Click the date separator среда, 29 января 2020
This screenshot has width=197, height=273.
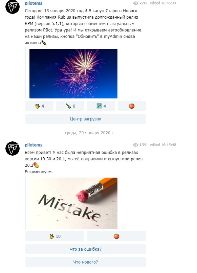(90, 133)
